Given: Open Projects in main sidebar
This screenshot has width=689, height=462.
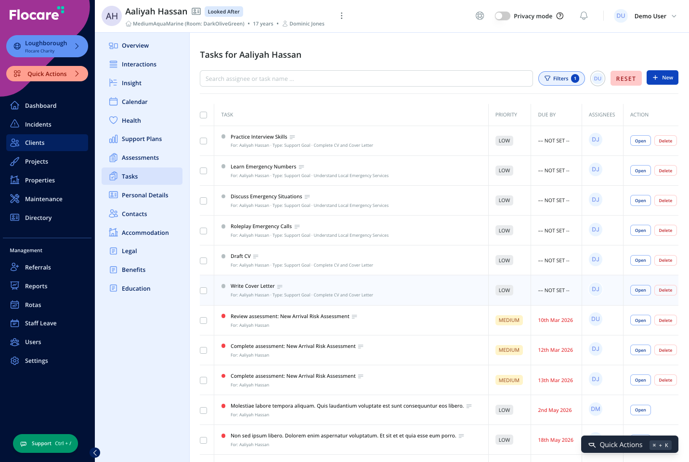Looking at the screenshot, I should coord(47,161).
